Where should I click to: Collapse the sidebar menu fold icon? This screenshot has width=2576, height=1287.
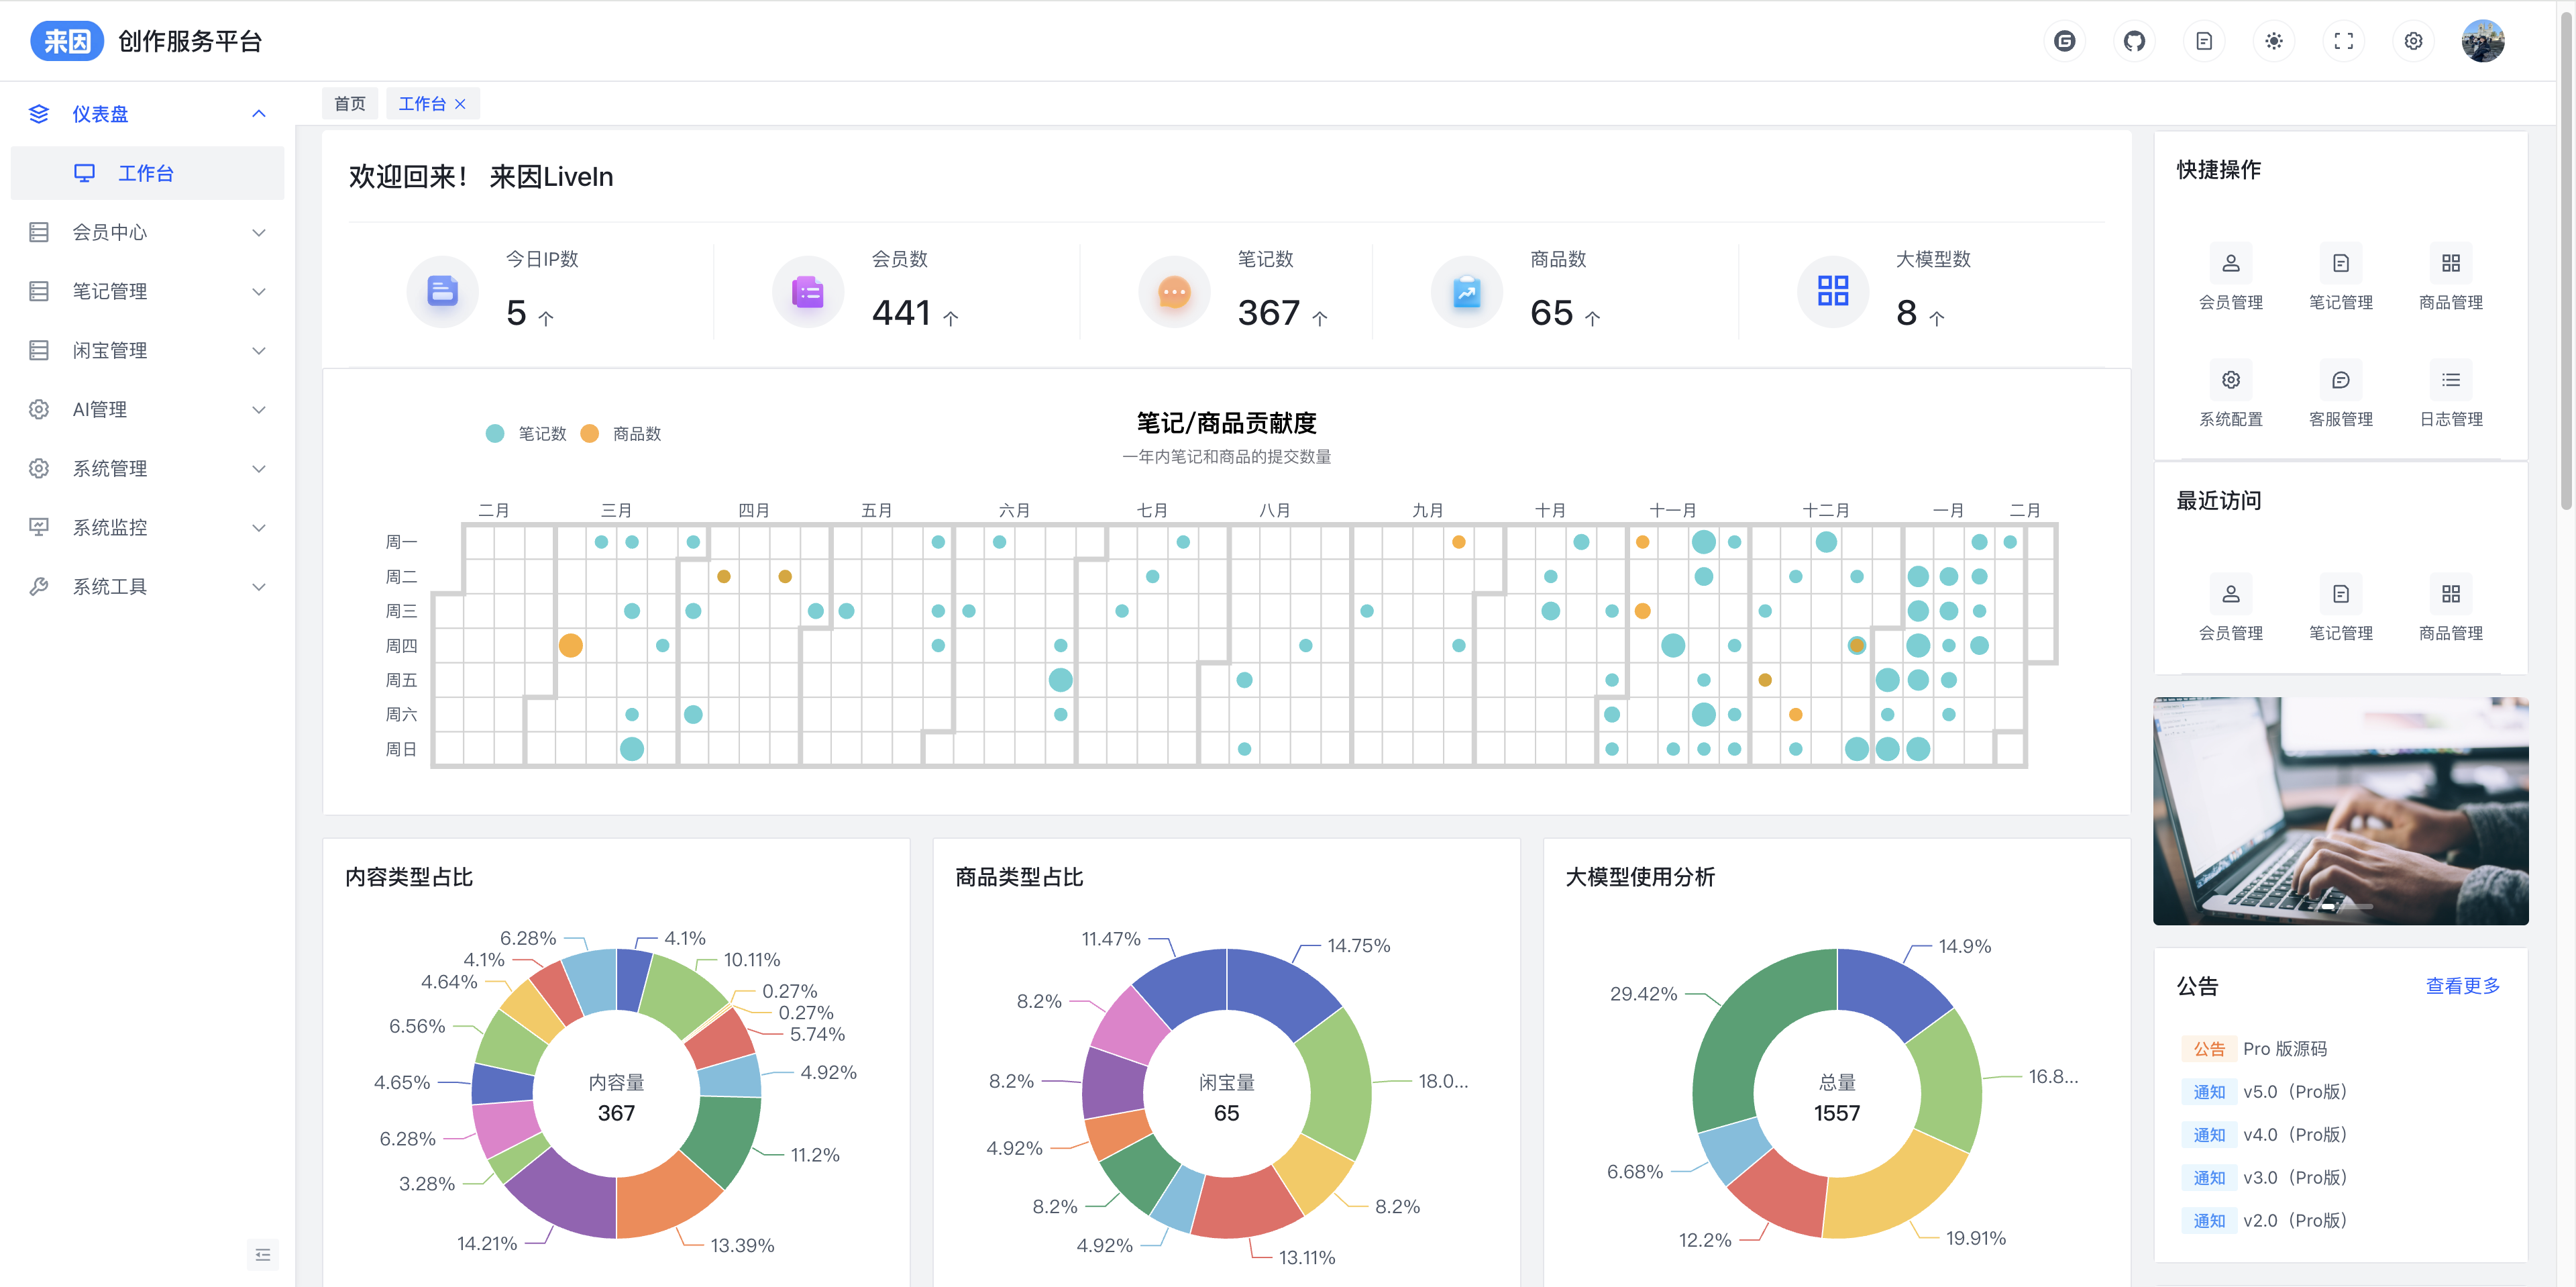tap(262, 1254)
